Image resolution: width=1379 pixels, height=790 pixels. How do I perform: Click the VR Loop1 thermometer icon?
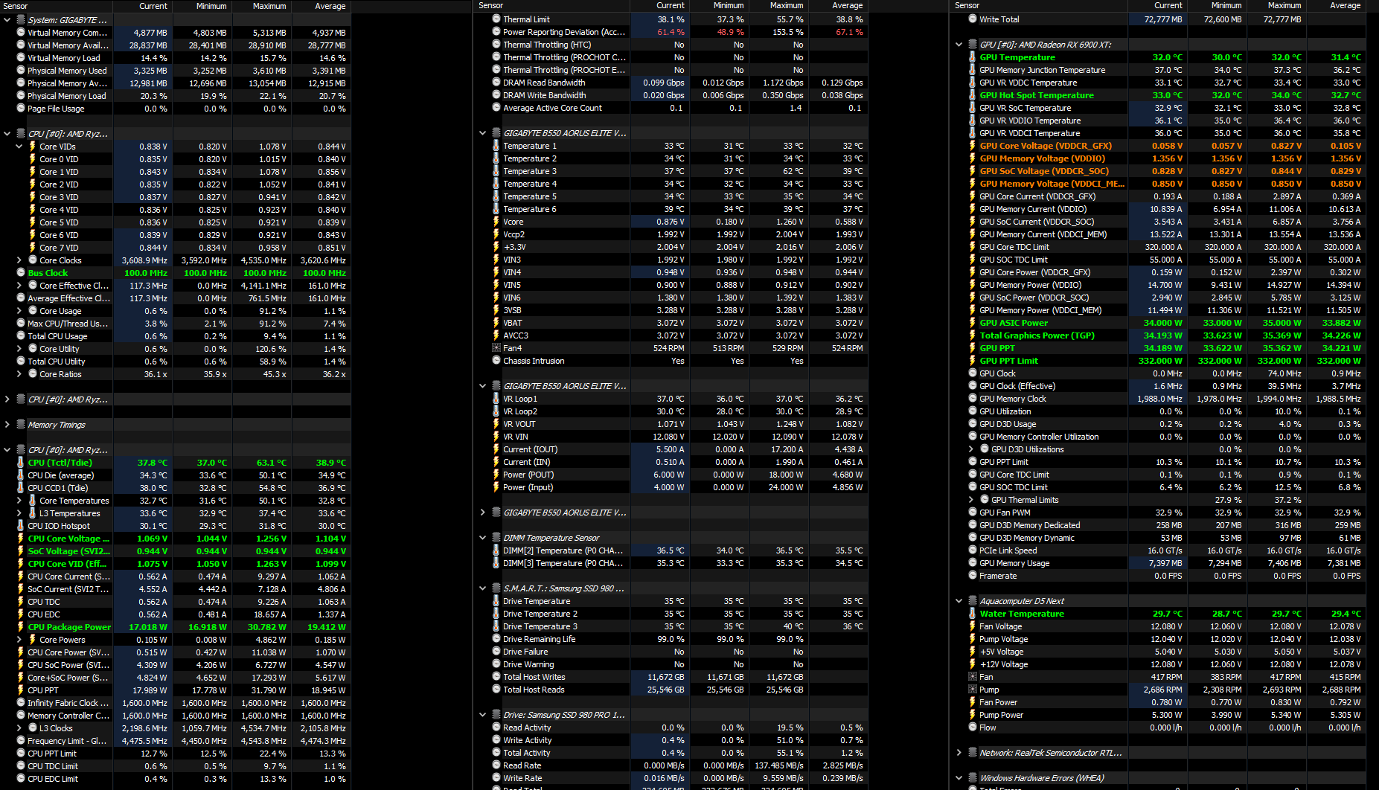(x=496, y=399)
